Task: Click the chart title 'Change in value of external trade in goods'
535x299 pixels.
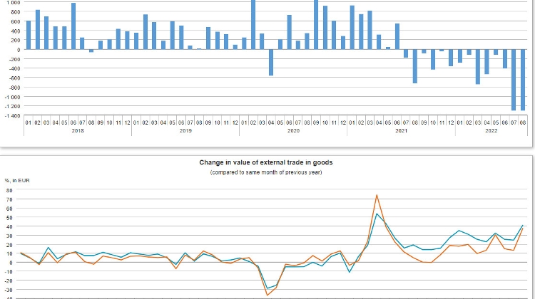Action: coord(266,162)
